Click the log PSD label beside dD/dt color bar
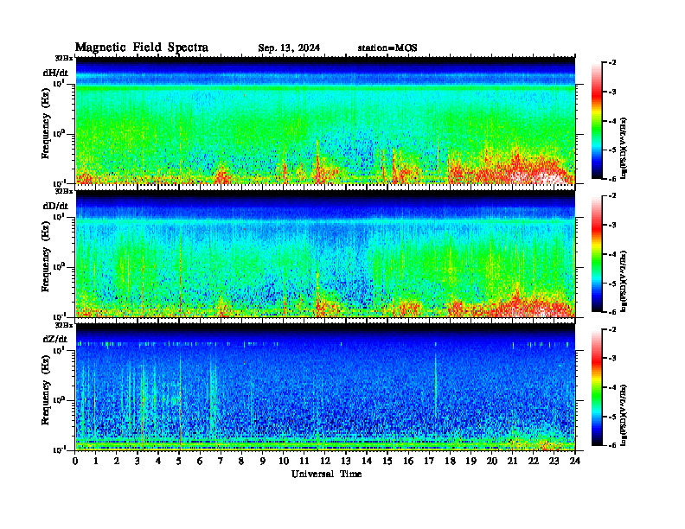Screen dimensions: 685x529 pos(624,281)
